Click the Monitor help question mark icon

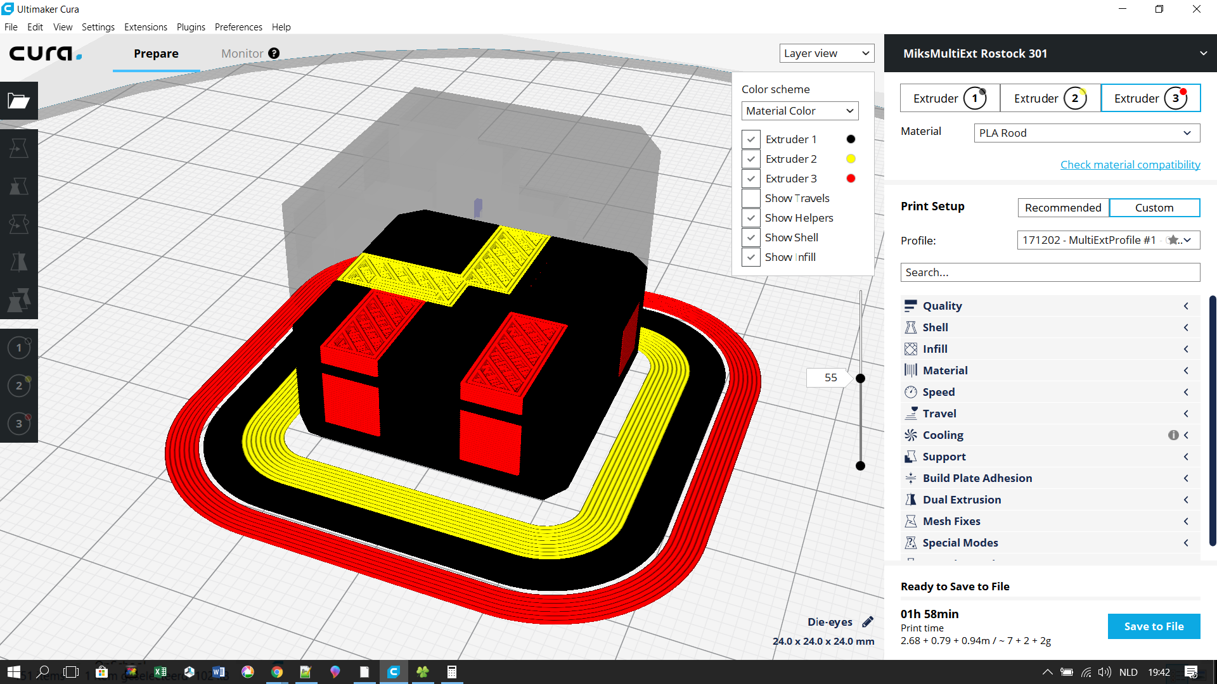(274, 54)
